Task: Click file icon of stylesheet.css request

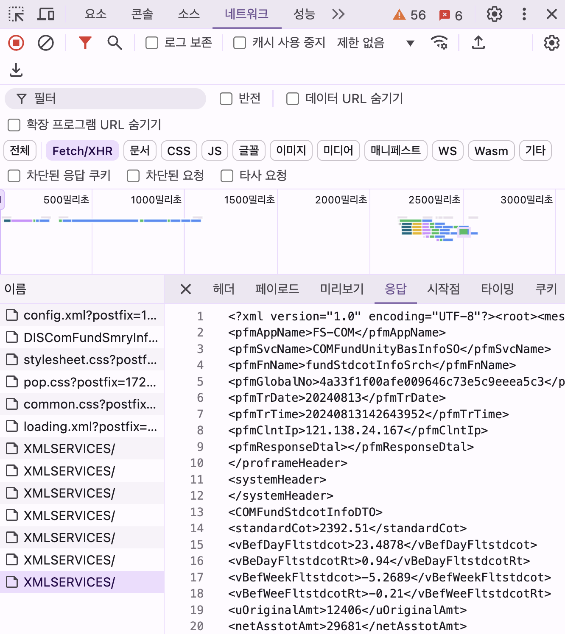Action: point(12,359)
